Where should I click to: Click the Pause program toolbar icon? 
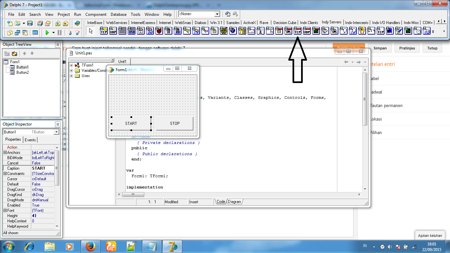point(60,33)
